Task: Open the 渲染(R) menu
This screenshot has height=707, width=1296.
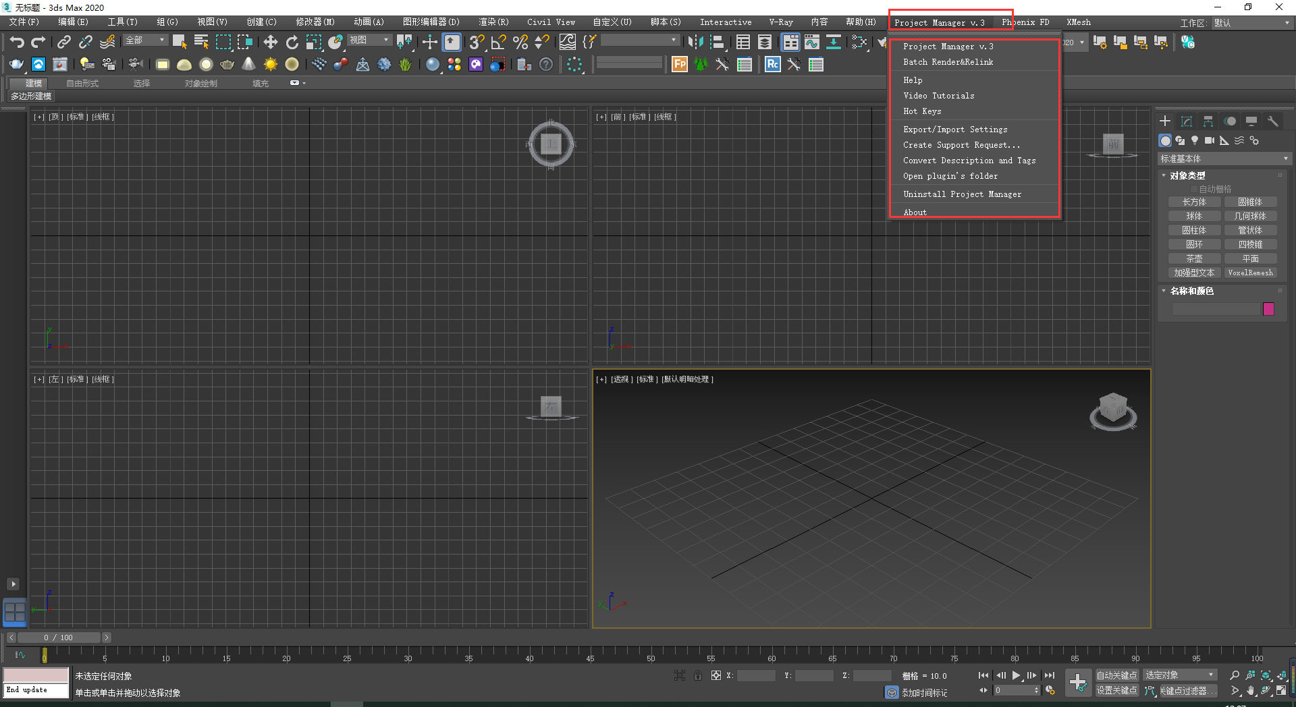Action: (493, 22)
